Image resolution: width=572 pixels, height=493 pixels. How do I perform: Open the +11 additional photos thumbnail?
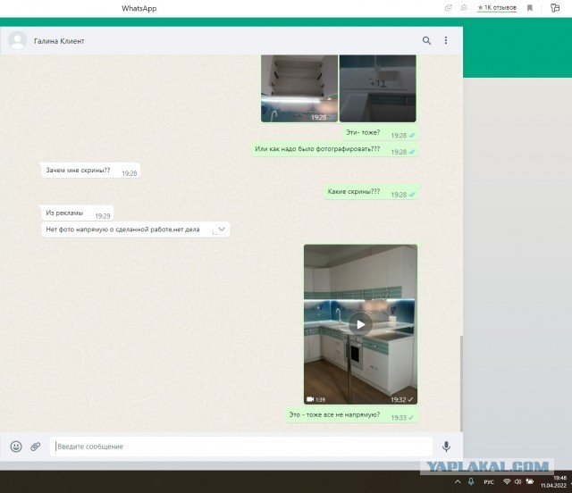(377, 88)
